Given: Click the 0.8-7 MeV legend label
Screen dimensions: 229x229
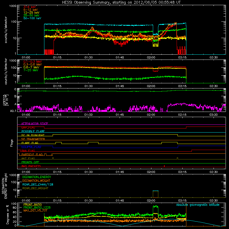Looking at the screenshot, I should pyautogui.click(x=31, y=67).
